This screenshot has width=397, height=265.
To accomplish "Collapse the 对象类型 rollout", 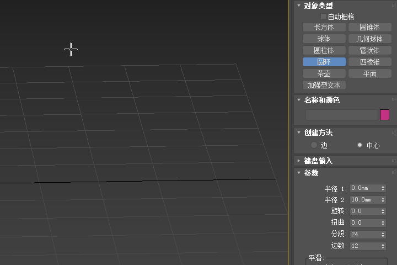I will (x=299, y=6).
